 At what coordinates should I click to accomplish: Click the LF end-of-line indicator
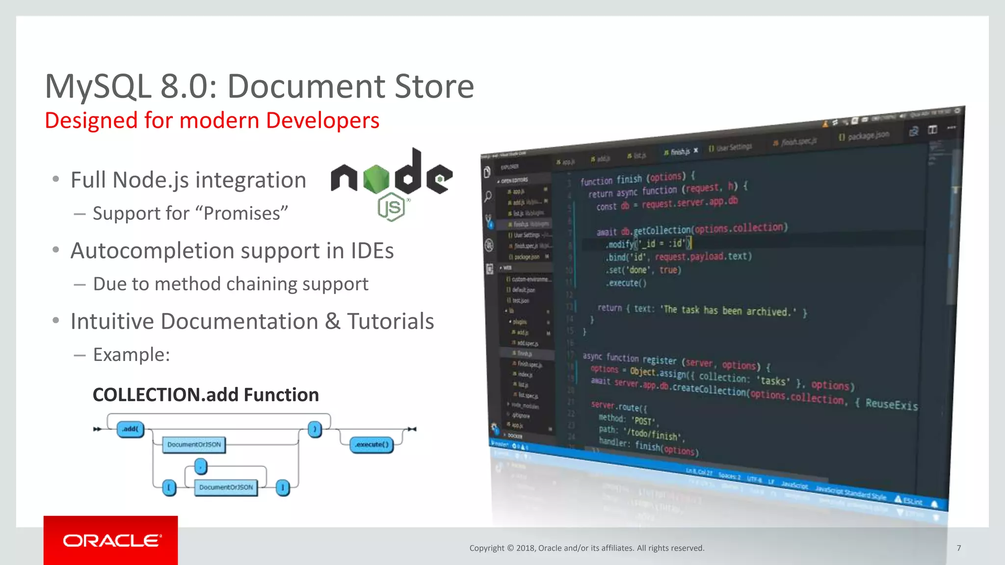771,482
